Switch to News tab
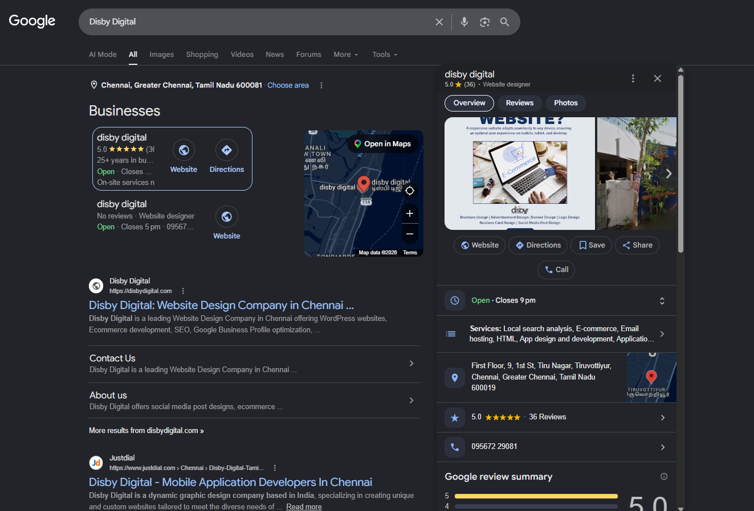The width and height of the screenshot is (754, 511). coord(275,55)
